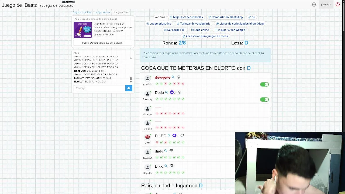Open the Draw Best promo image
This screenshot has width=345, height=194.
point(83,30)
